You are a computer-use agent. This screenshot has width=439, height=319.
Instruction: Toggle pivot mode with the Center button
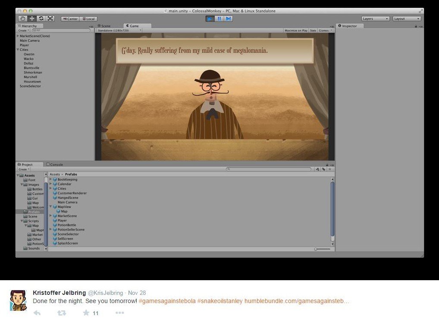(x=70, y=19)
